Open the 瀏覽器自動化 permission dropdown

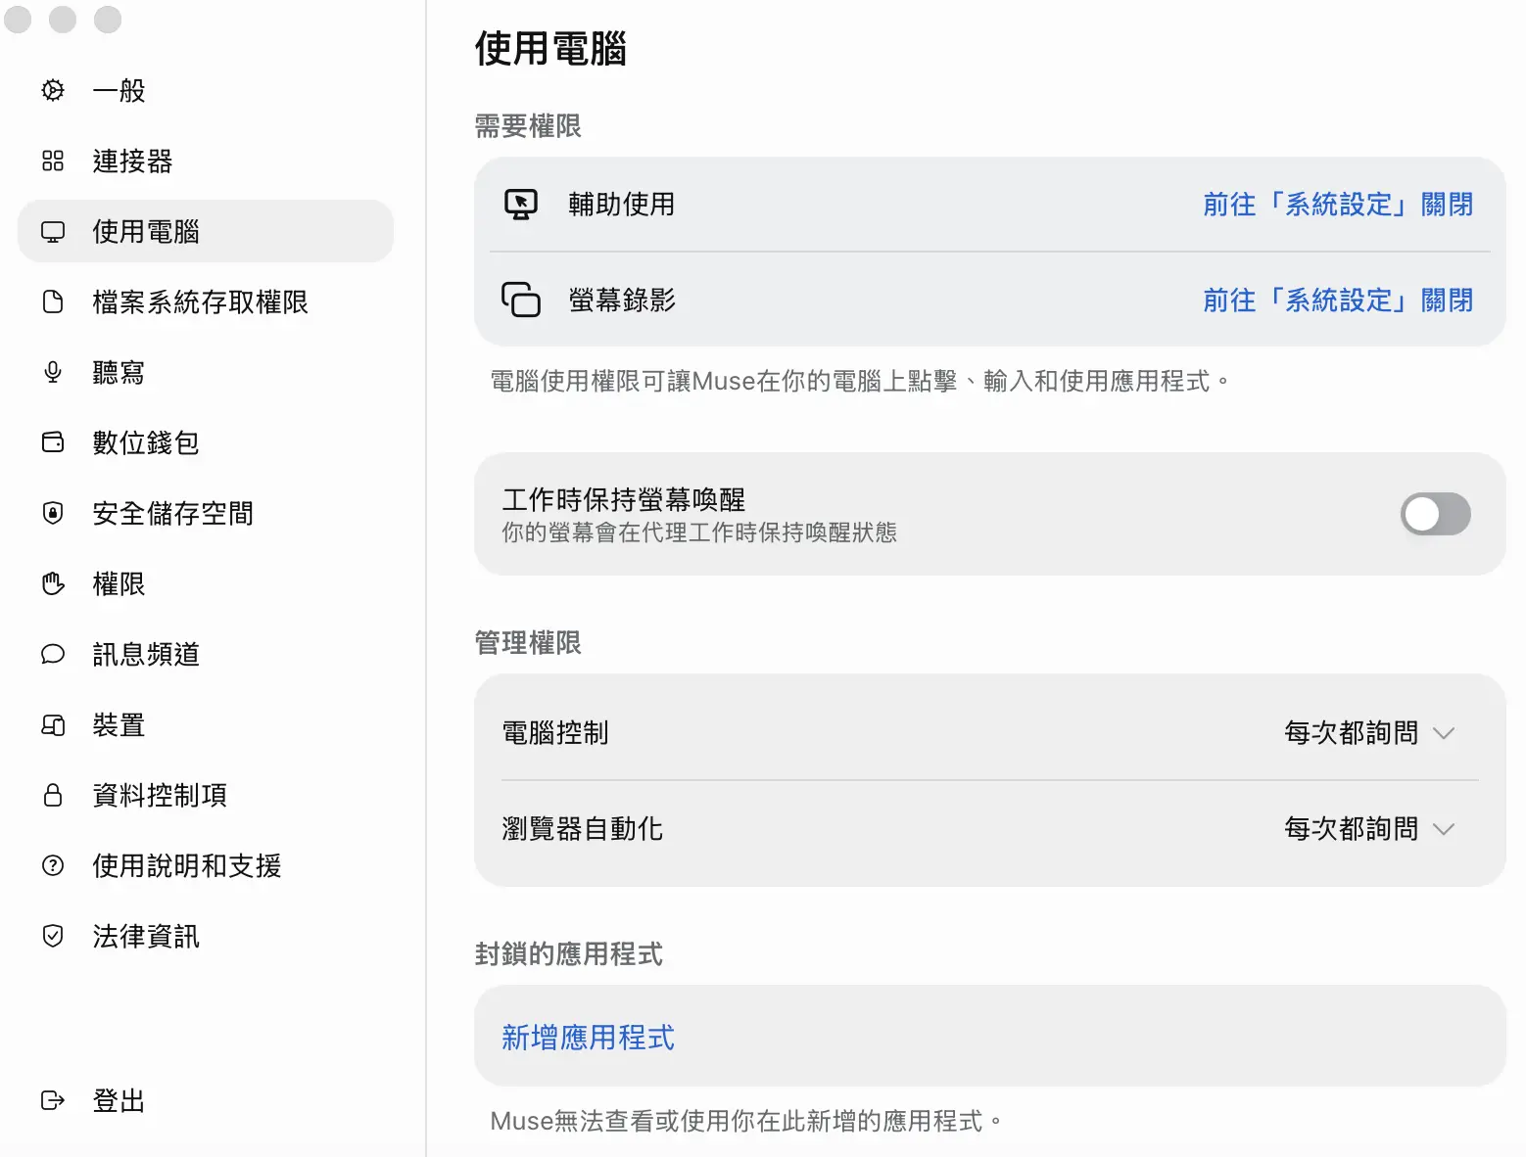(x=1369, y=829)
